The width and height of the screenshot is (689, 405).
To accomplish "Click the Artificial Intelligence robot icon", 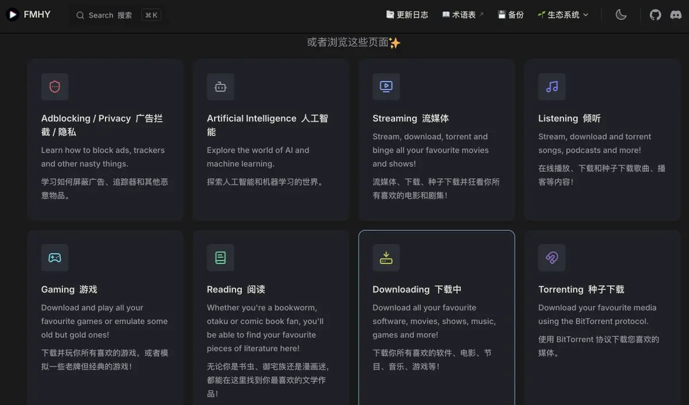I will coord(220,86).
